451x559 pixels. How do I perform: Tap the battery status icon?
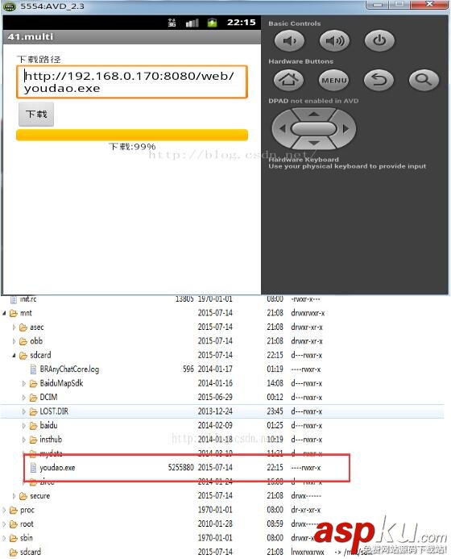pos(212,23)
